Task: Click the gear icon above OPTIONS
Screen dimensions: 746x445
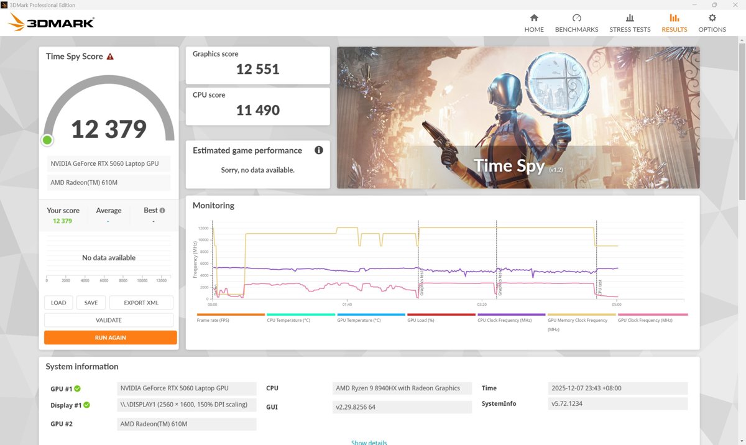Action: click(x=712, y=18)
